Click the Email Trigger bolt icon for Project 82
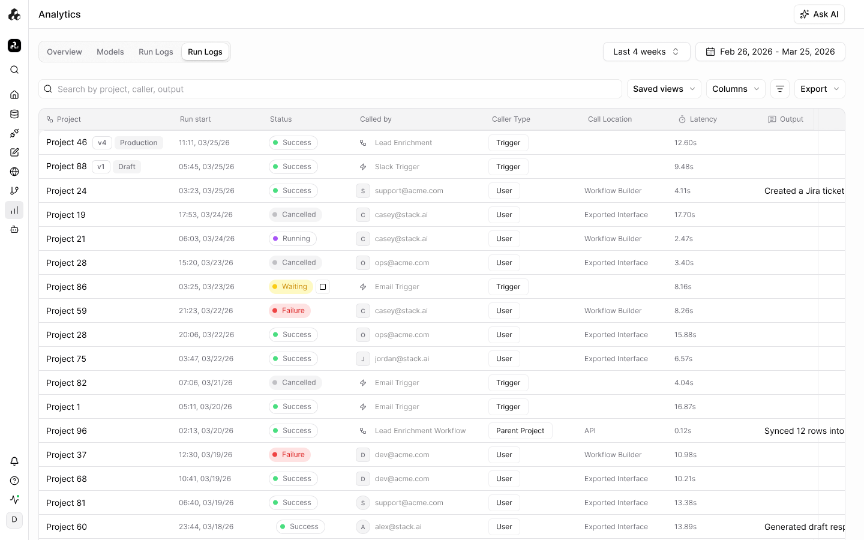 [363, 383]
